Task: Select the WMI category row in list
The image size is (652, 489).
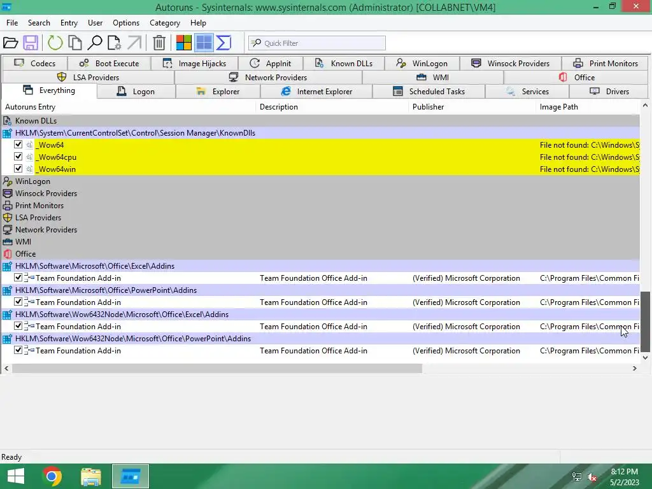Action: pos(320,241)
